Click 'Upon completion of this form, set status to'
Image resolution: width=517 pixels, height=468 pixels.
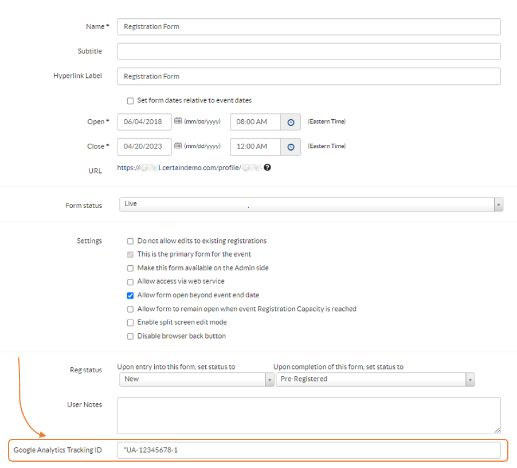click(338, 367)
